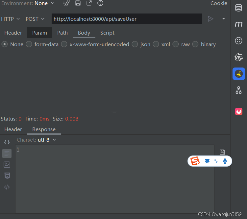Save the request with the floppy disk icon
Image resolution: width=247 pixels, height=219 pixels.
click(x=78, y=3)
